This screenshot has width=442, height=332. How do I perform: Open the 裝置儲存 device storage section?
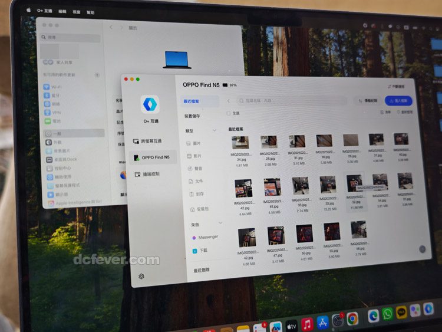(192, 116)
